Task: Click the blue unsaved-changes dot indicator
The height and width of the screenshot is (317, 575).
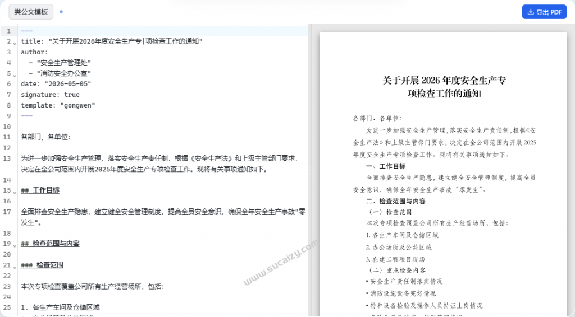Action: (61, 12)
